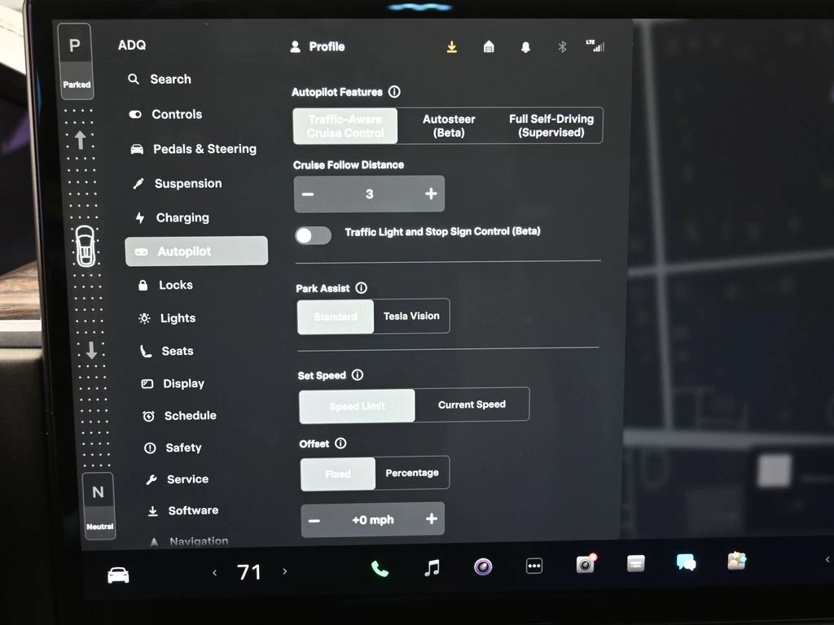Tap the software download arrow icon
This screenshot has height=625, width=834.
point(451,47)
